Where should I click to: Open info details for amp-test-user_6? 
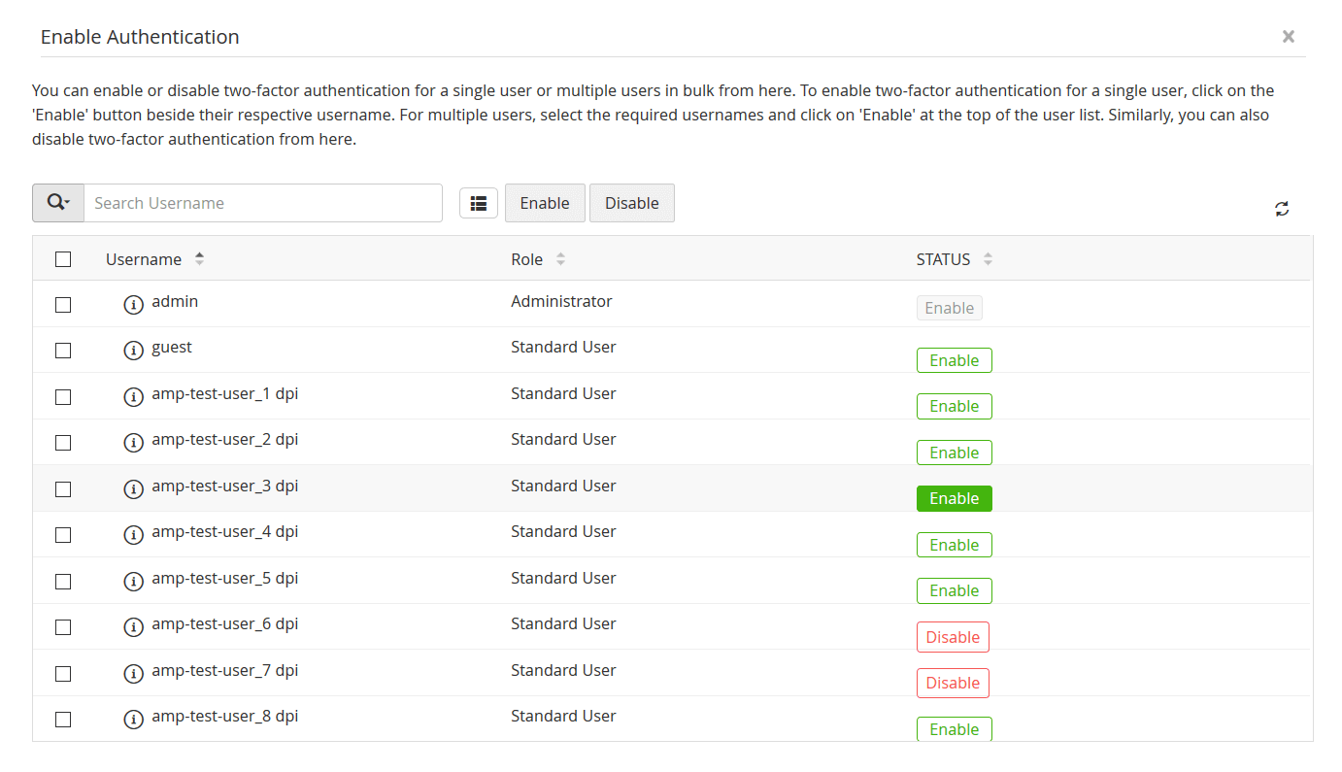click(x=133, y=626)
